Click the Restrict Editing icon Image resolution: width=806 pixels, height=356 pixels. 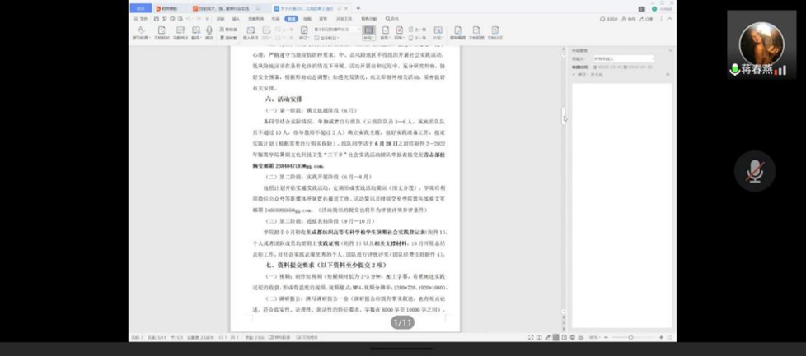(x=457, y=31)
